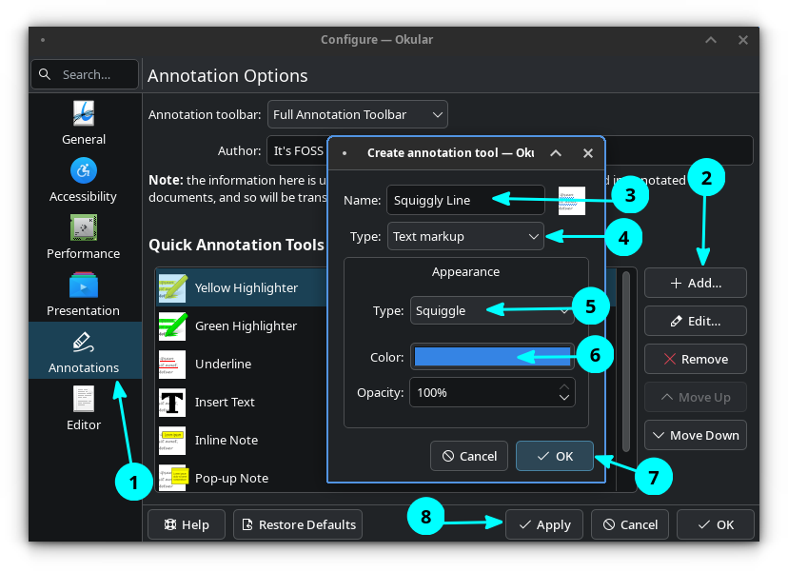The image size is (788, 572).
Task: Select the Green Highlighter tool icon
Action: pos(172,325)
